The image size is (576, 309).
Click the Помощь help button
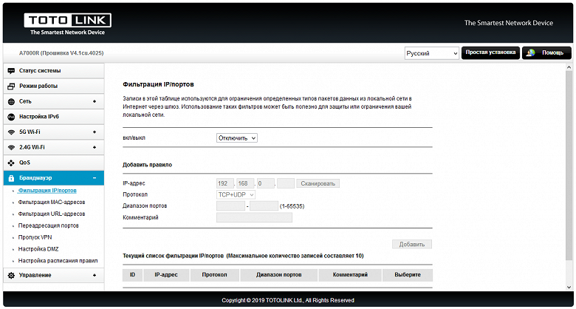pyautogui.click(x=546, y=53)
